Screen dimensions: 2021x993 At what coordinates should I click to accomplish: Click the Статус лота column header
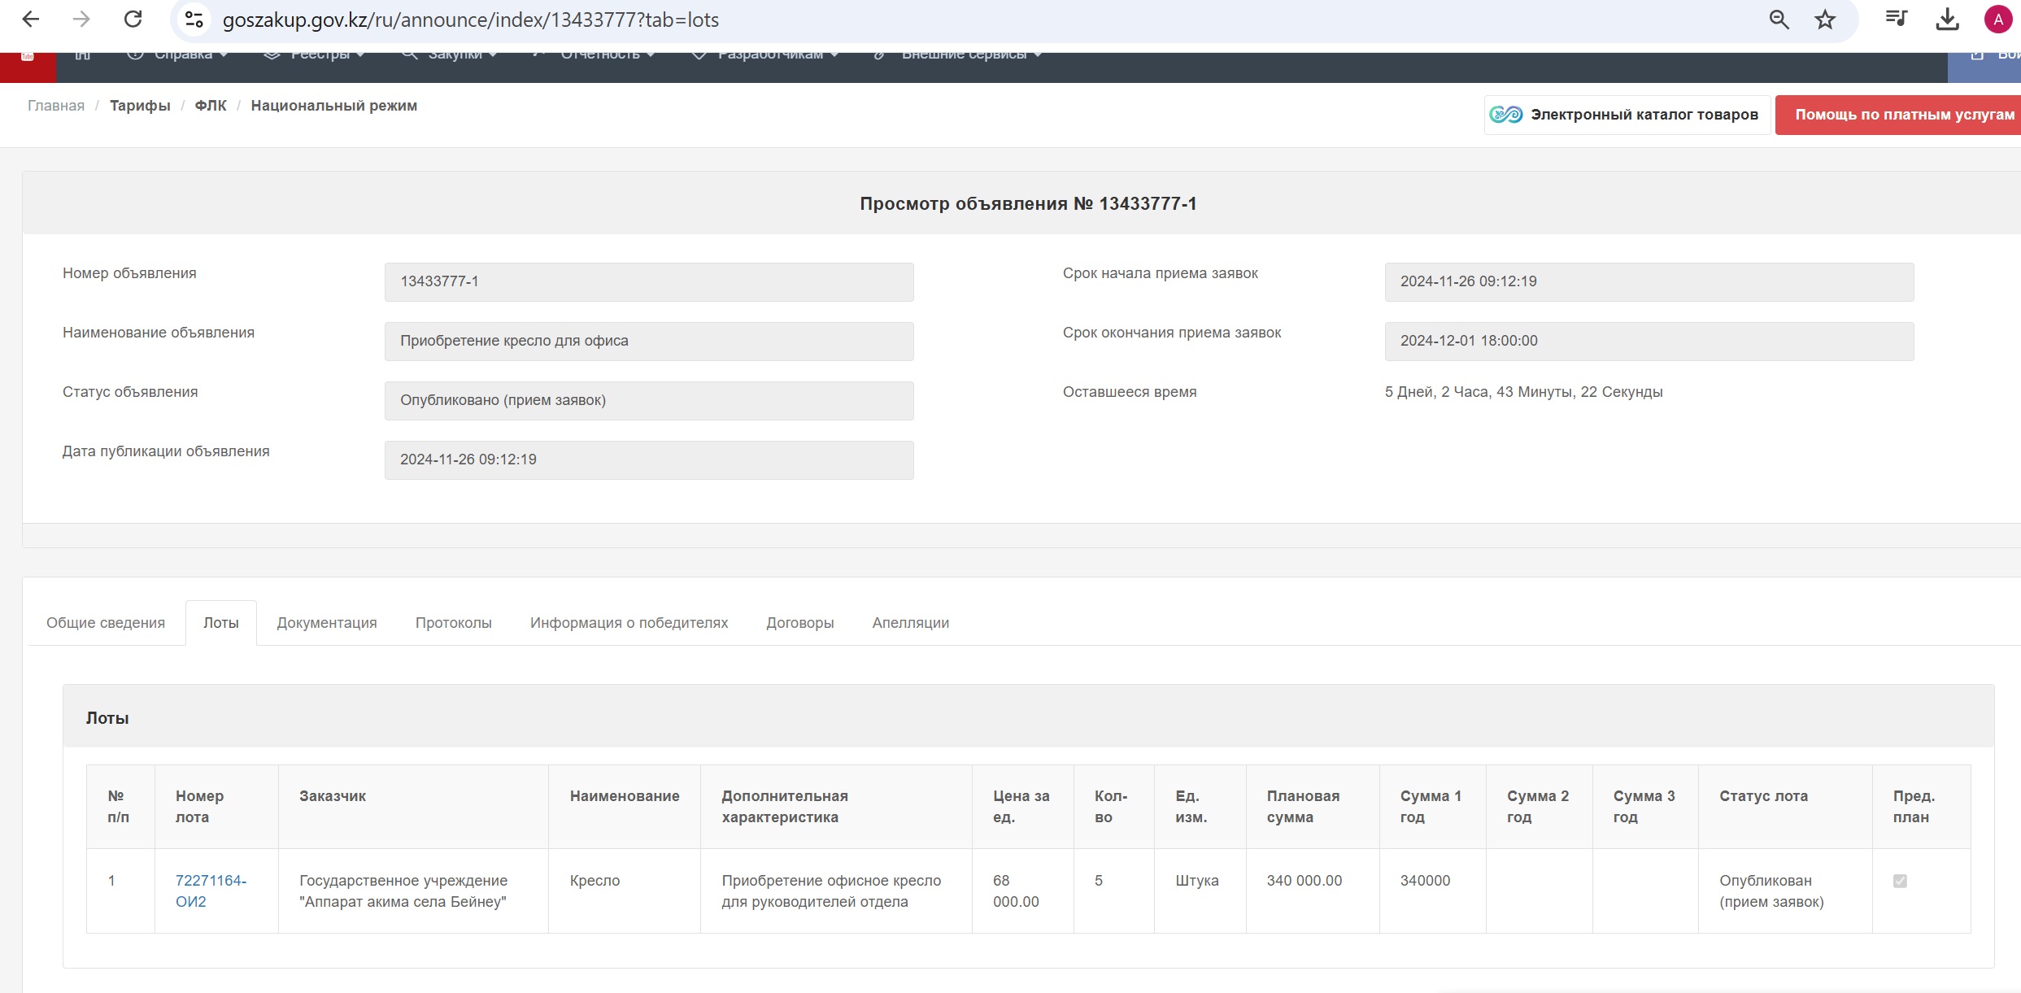point(1785,807)
